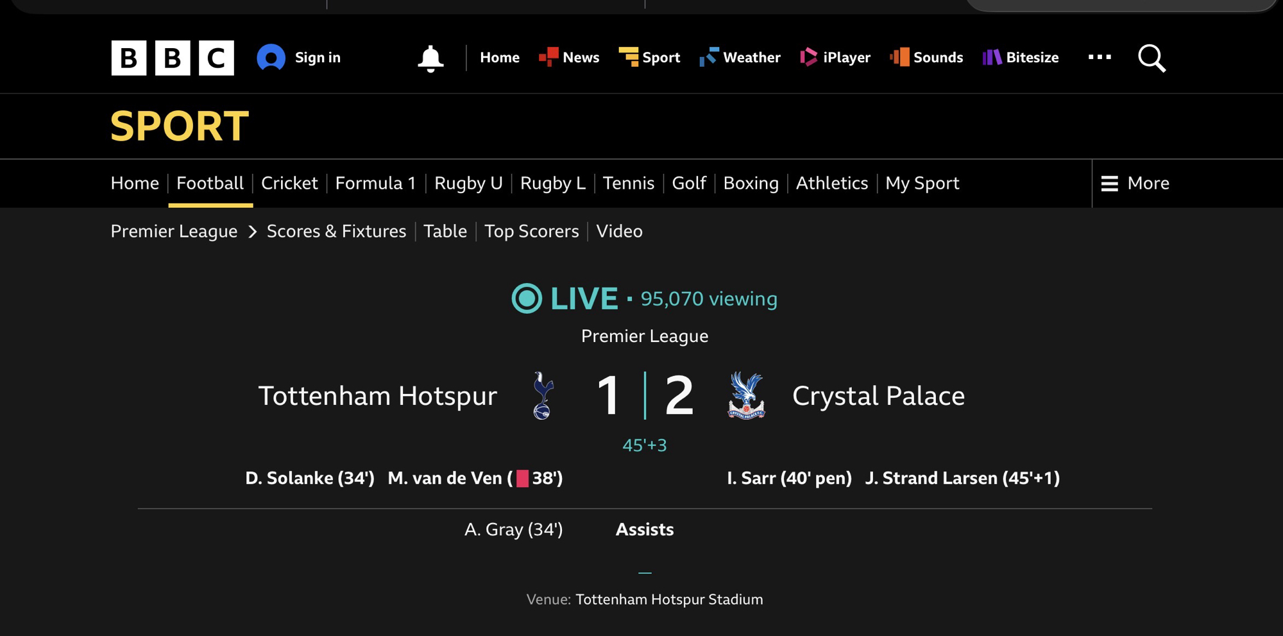Open the notifications bell
Screen dimensions: 1283x636
click(430, 58)
